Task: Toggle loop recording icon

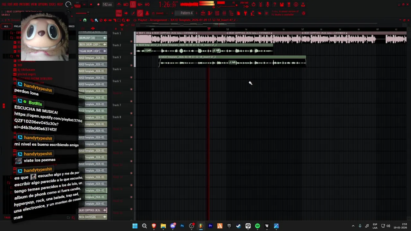Action: 147,4
